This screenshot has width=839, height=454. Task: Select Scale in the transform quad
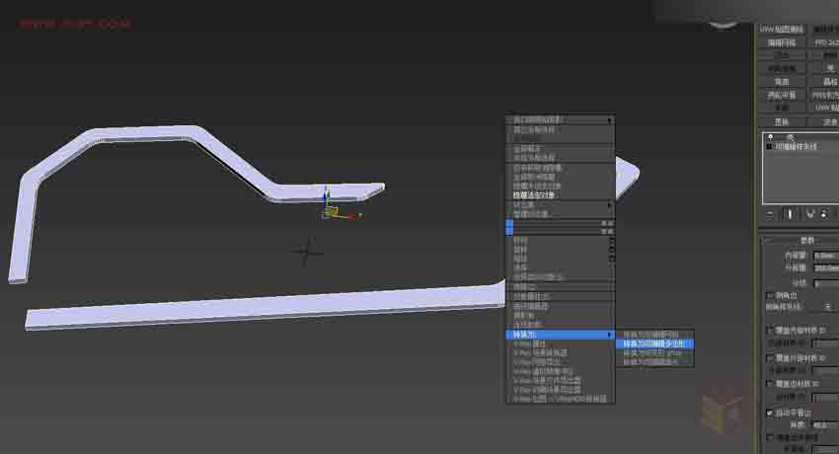point(520,259)
